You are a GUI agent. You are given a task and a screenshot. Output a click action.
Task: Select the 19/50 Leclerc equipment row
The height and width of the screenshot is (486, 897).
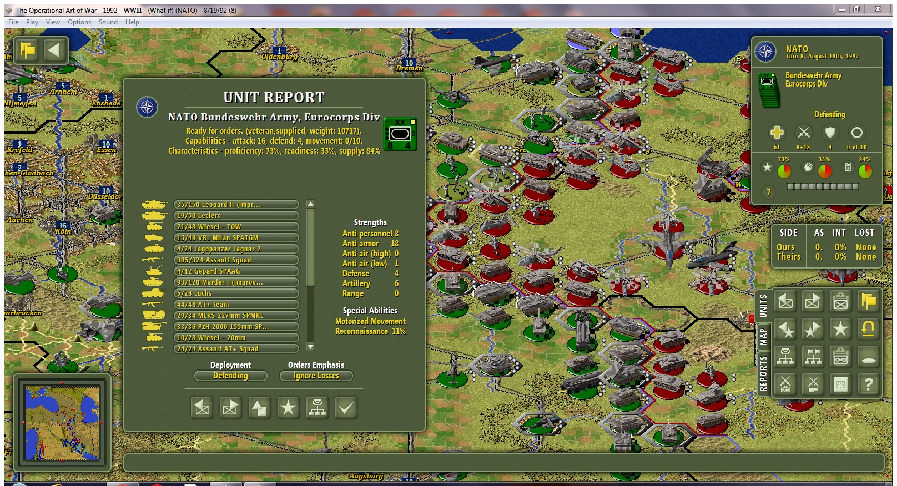[236, 216]
